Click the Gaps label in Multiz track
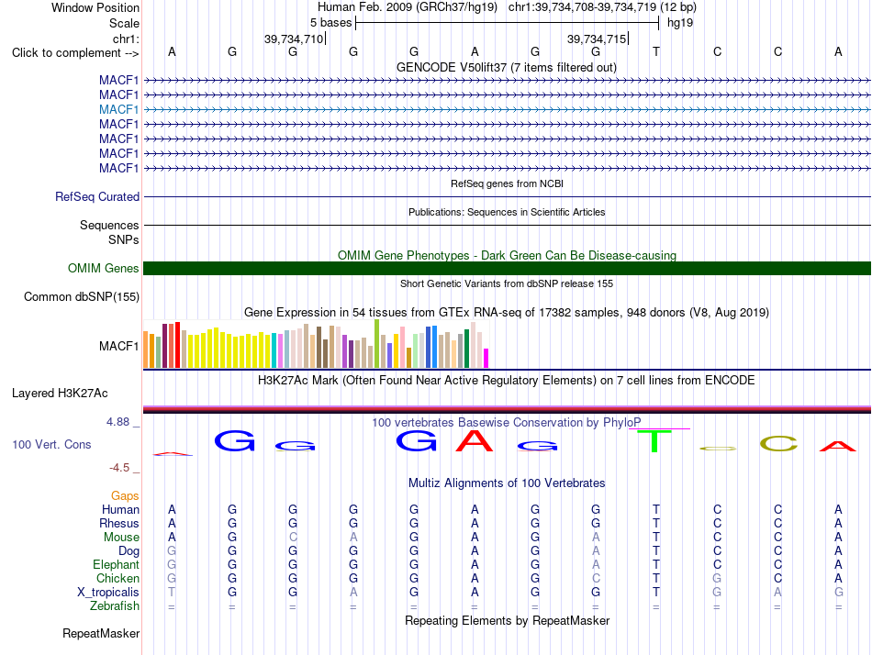872x655 pixels. (x=125, y=495)
